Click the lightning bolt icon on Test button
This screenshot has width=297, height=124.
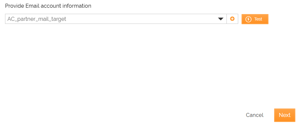[x=248, y=19]
